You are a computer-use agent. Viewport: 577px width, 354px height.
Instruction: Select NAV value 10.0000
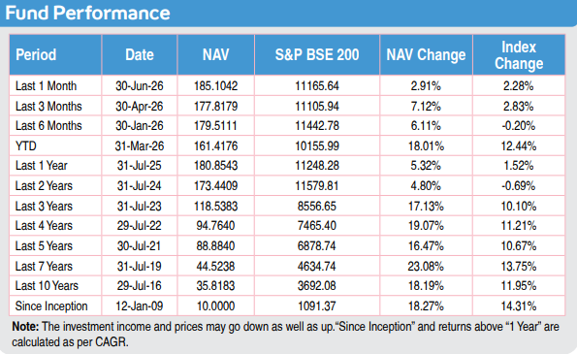[215, 306]
